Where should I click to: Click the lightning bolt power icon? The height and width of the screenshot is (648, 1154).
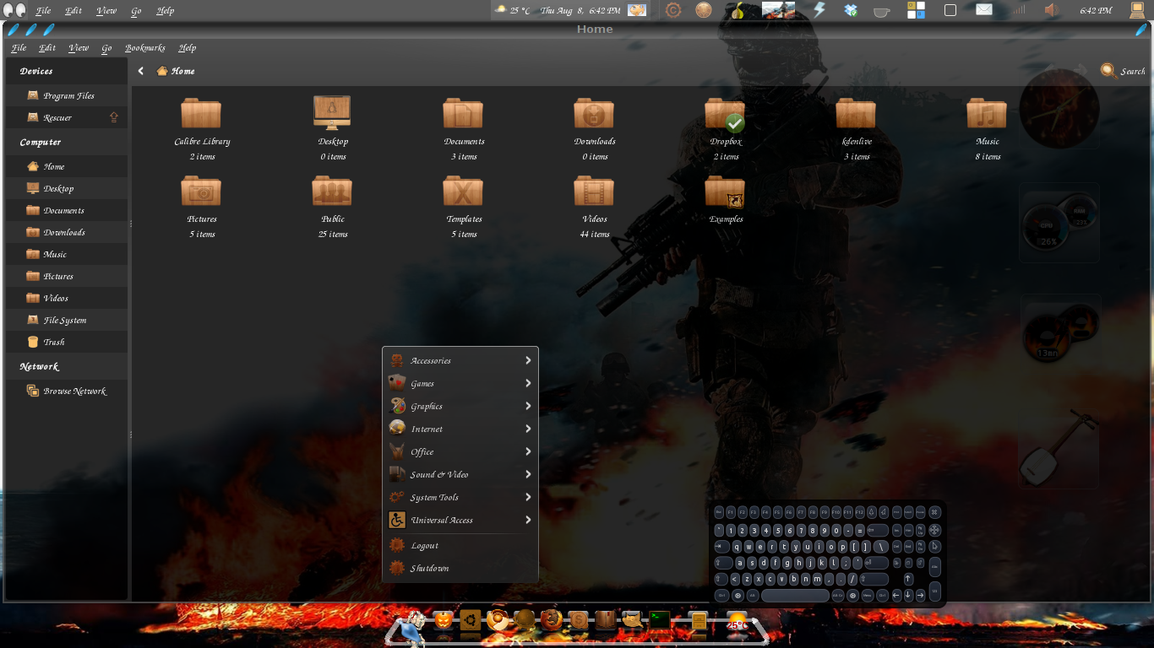[x=819, y=10]
